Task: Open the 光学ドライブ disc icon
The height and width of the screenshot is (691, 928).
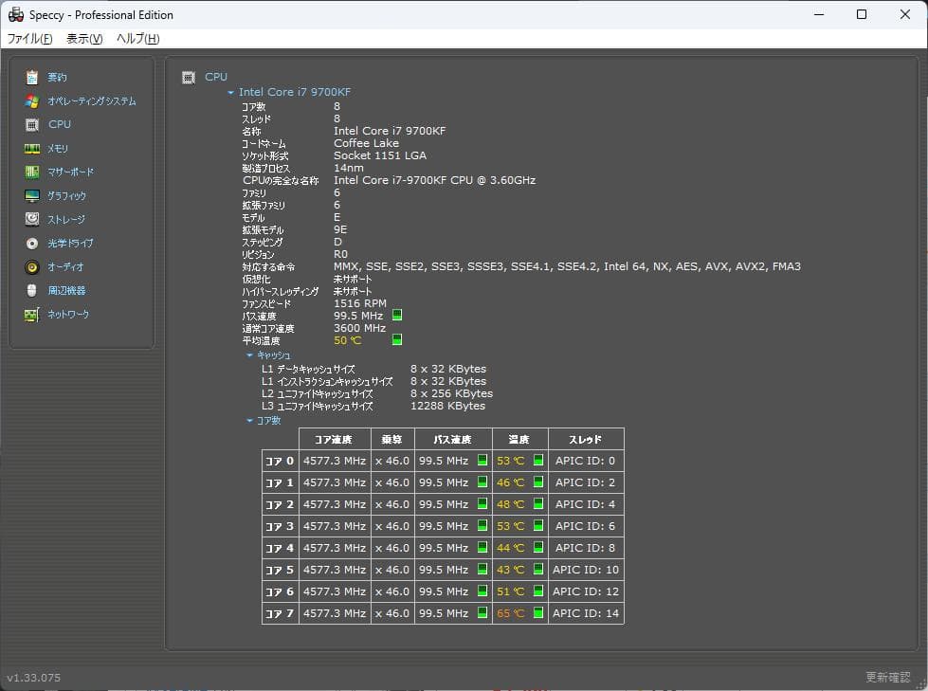Action: point(32,244)
